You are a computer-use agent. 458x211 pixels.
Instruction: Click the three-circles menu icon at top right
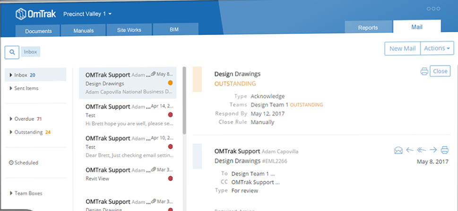tap(433, 9)
